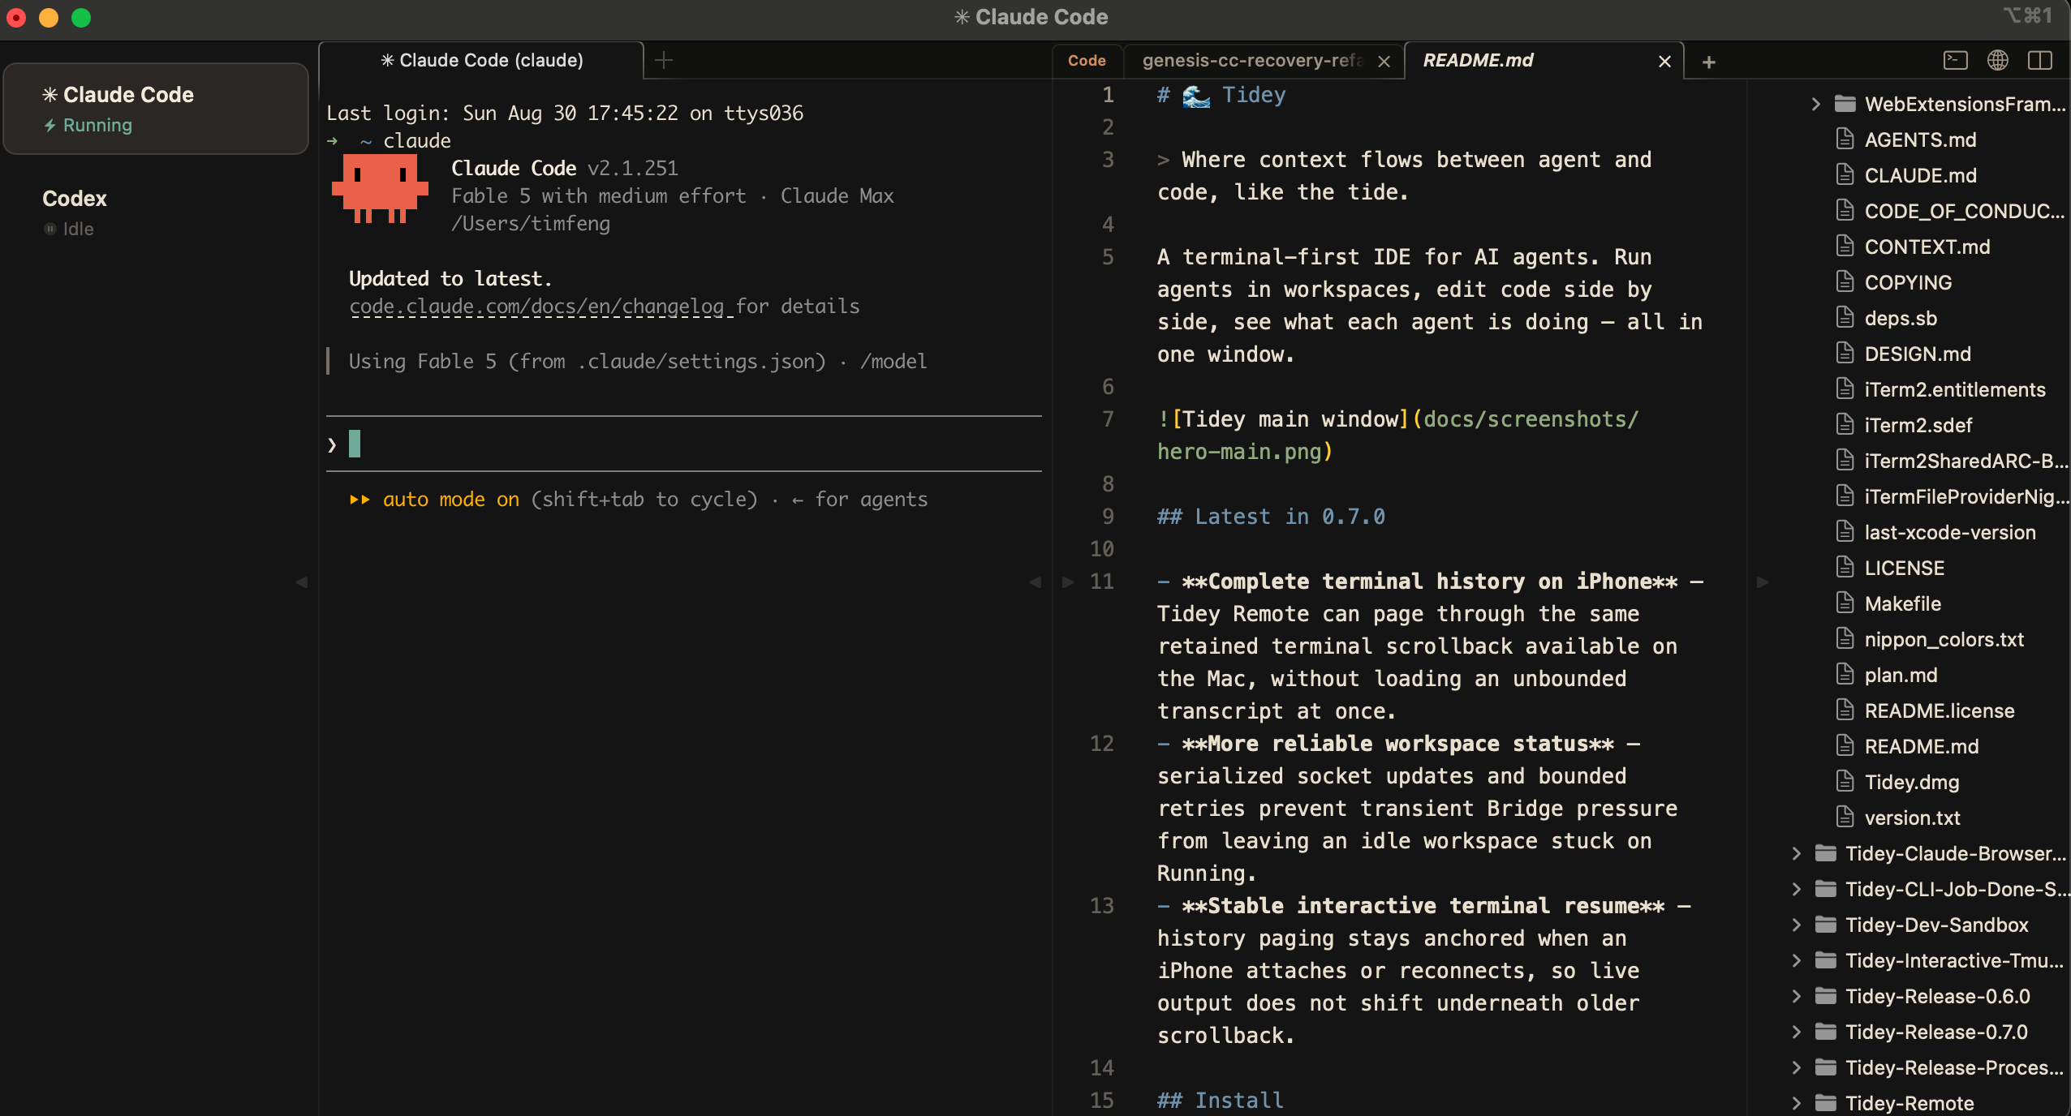Image resolution: width=2071 pixels, height=1116 pixels.
Task: Focus the Claude Code terminal prompt input
Action: coord(683,444)
